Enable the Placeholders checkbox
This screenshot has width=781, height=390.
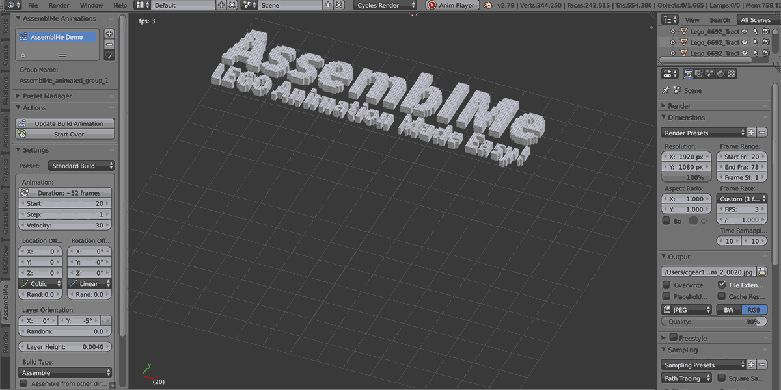coord(666,296)
